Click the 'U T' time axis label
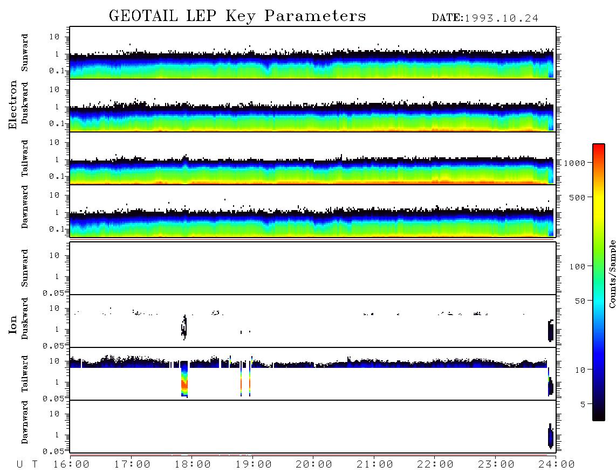The height and width of the screenshot is (474, 616). [x=27, y=465]
